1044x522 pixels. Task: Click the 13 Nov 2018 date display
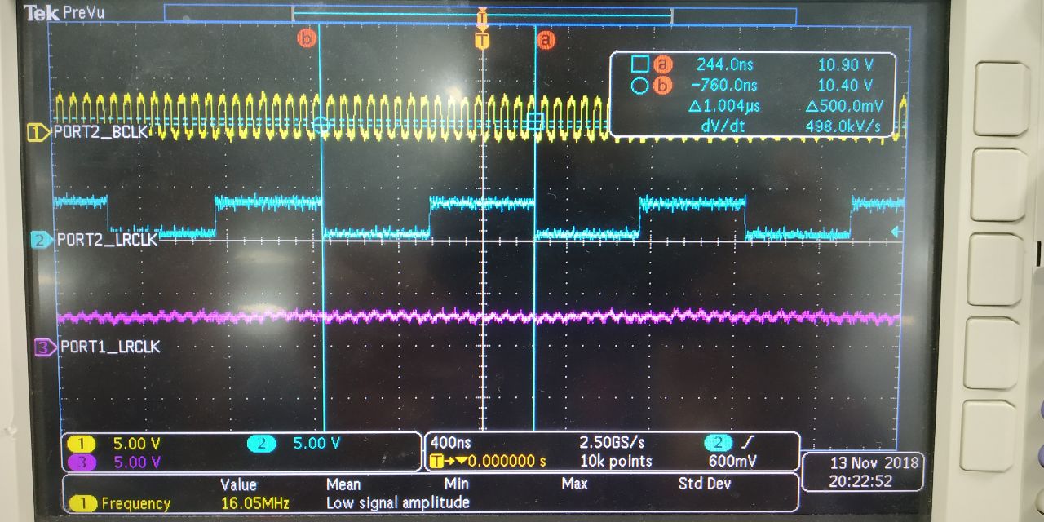point(874,462)
